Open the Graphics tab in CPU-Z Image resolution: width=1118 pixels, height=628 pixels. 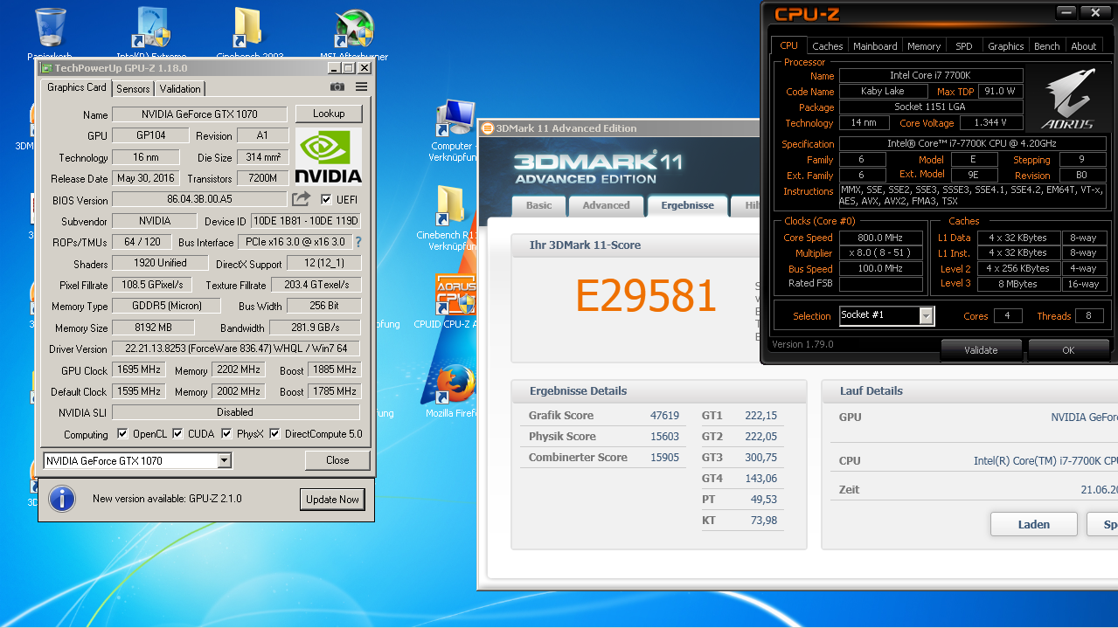(x=1005, y=46)
